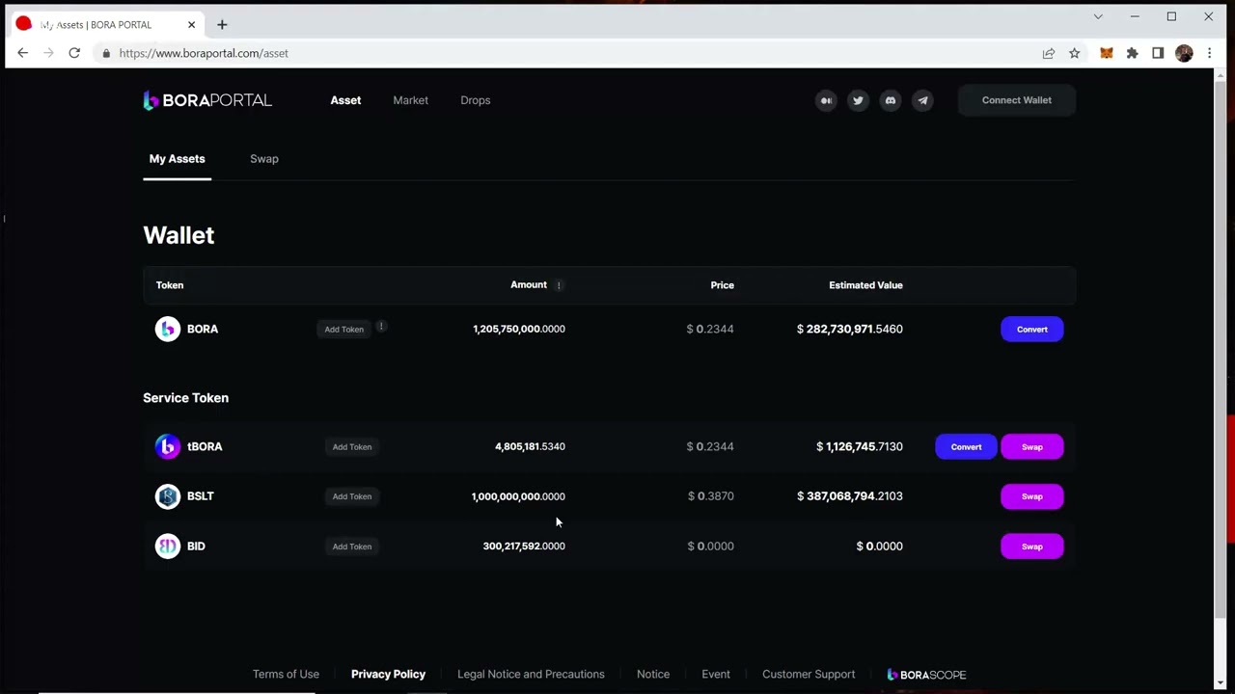Click the BORA PORTAL logo
The image size is (1235, 694).
pyautogui.click(x=207, y=100)
